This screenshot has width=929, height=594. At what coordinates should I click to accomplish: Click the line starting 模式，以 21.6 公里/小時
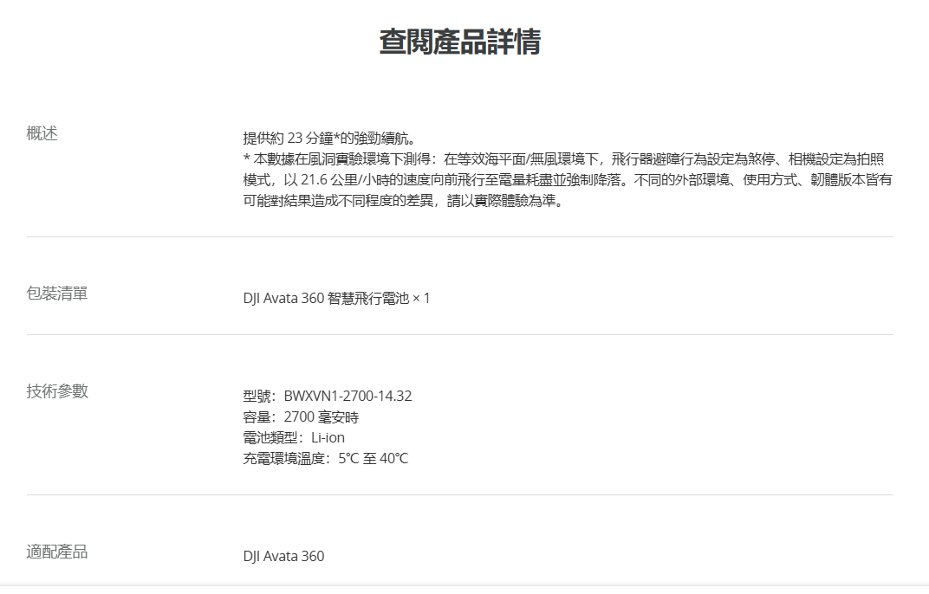[568, 180]
